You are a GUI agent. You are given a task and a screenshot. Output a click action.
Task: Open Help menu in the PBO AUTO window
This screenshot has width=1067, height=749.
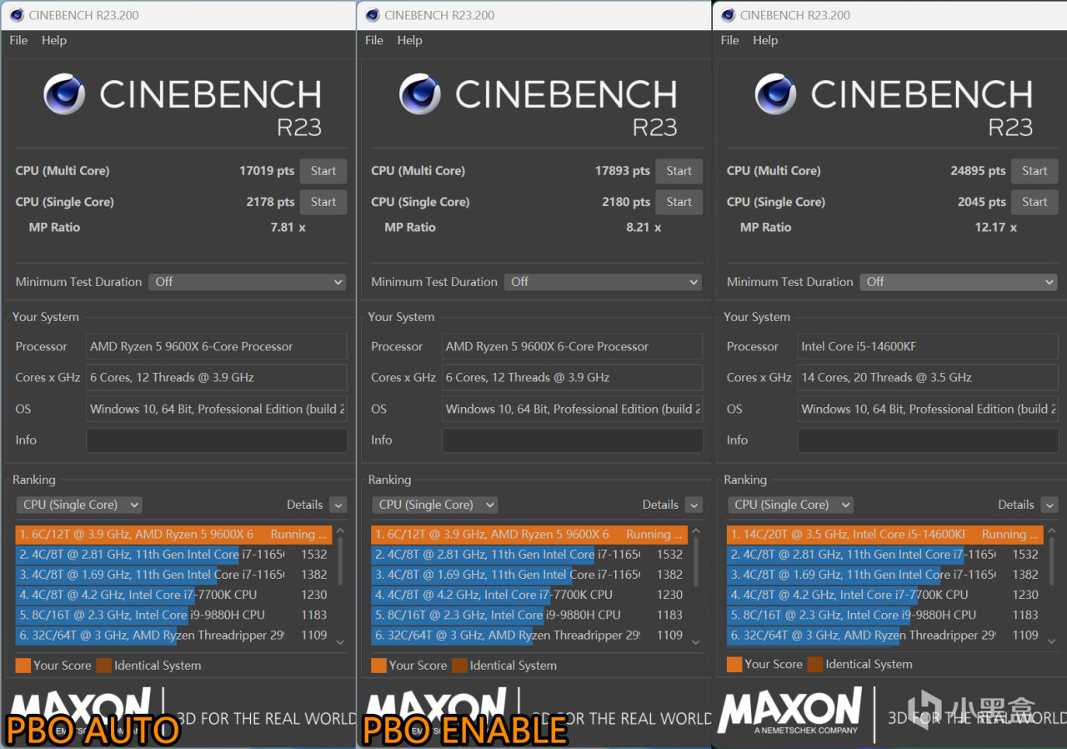click(54, 40)
